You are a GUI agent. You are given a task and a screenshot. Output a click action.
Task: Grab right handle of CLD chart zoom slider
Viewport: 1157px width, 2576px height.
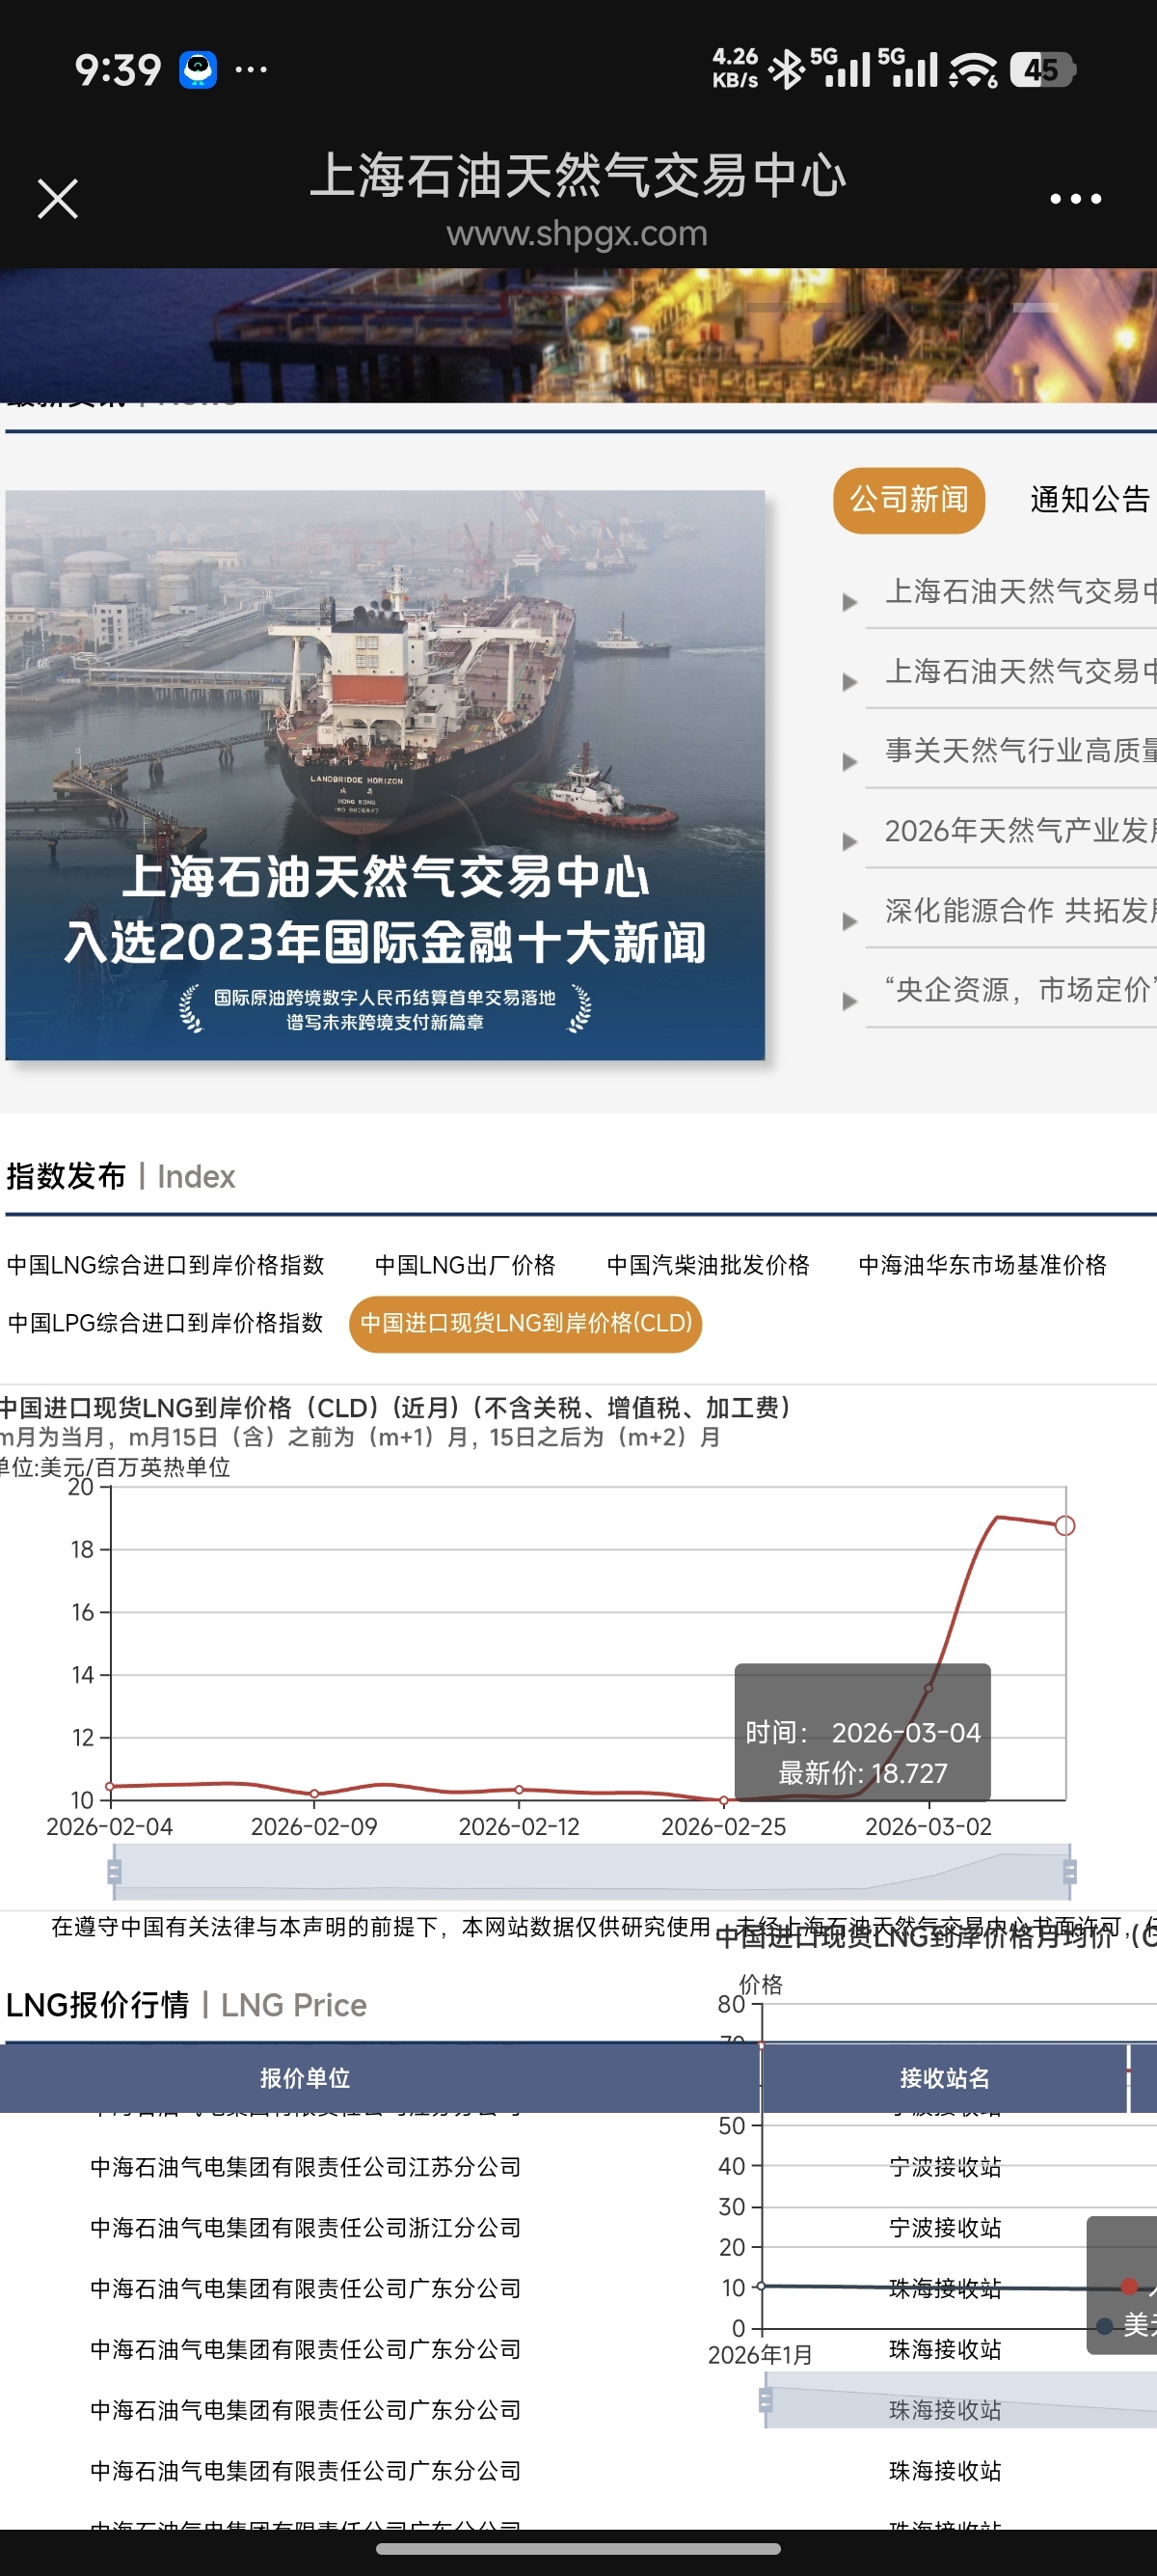point(1069,1871)
